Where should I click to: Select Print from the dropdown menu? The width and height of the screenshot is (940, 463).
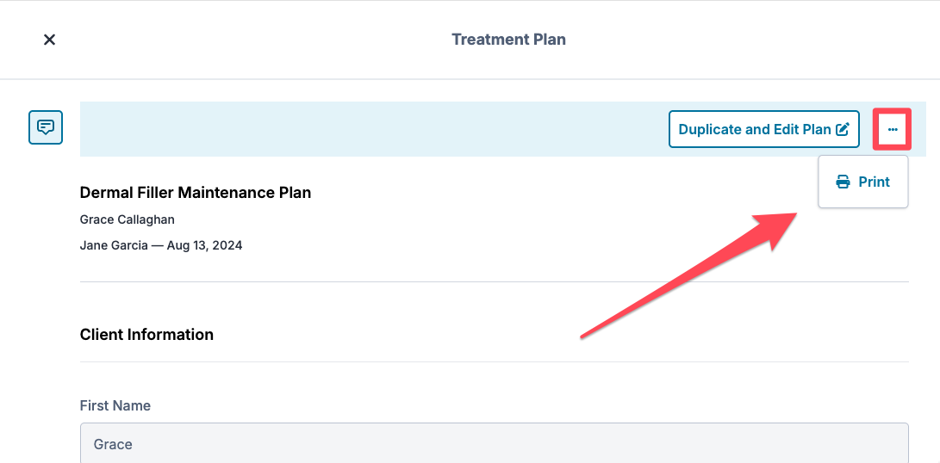coord(873,182)
